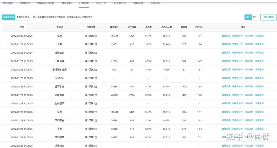Click the 竞争度 value 744
The image size is (277, 148).
point(184,120)
